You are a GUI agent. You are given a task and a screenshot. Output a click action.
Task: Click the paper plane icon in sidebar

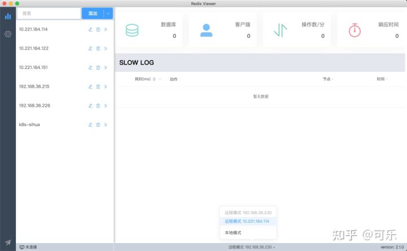8,242
